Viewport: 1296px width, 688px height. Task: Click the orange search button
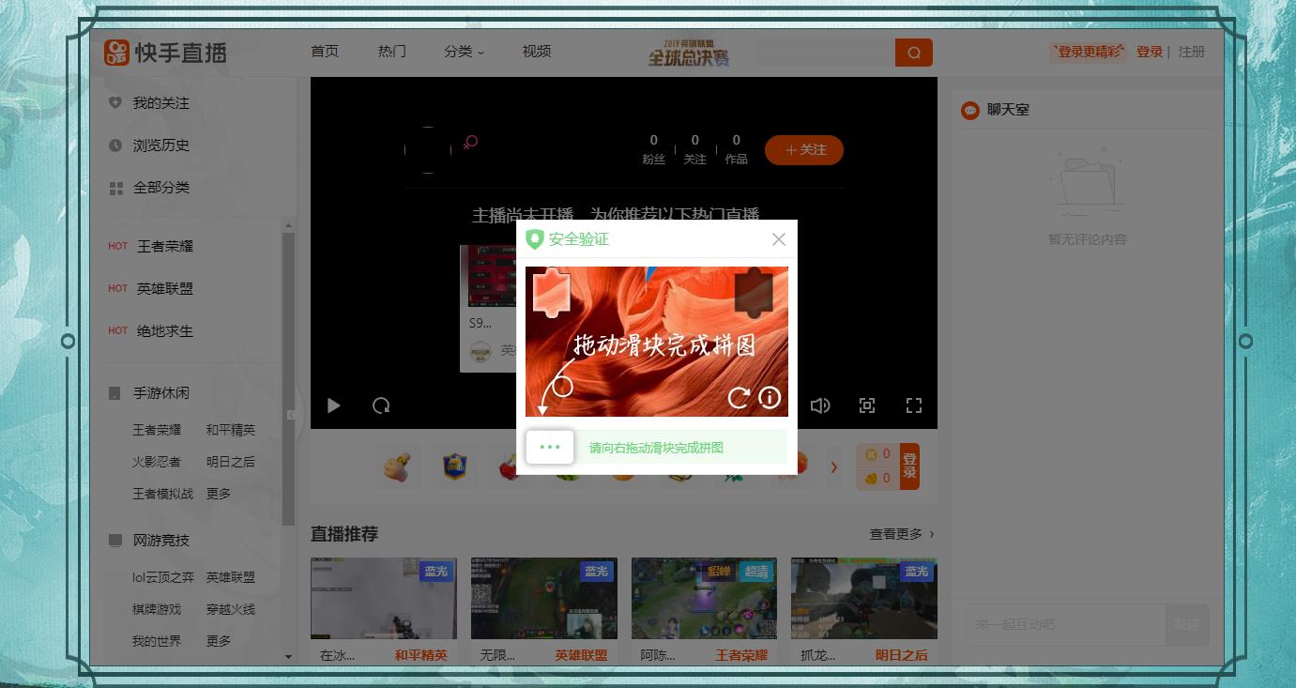913,52
